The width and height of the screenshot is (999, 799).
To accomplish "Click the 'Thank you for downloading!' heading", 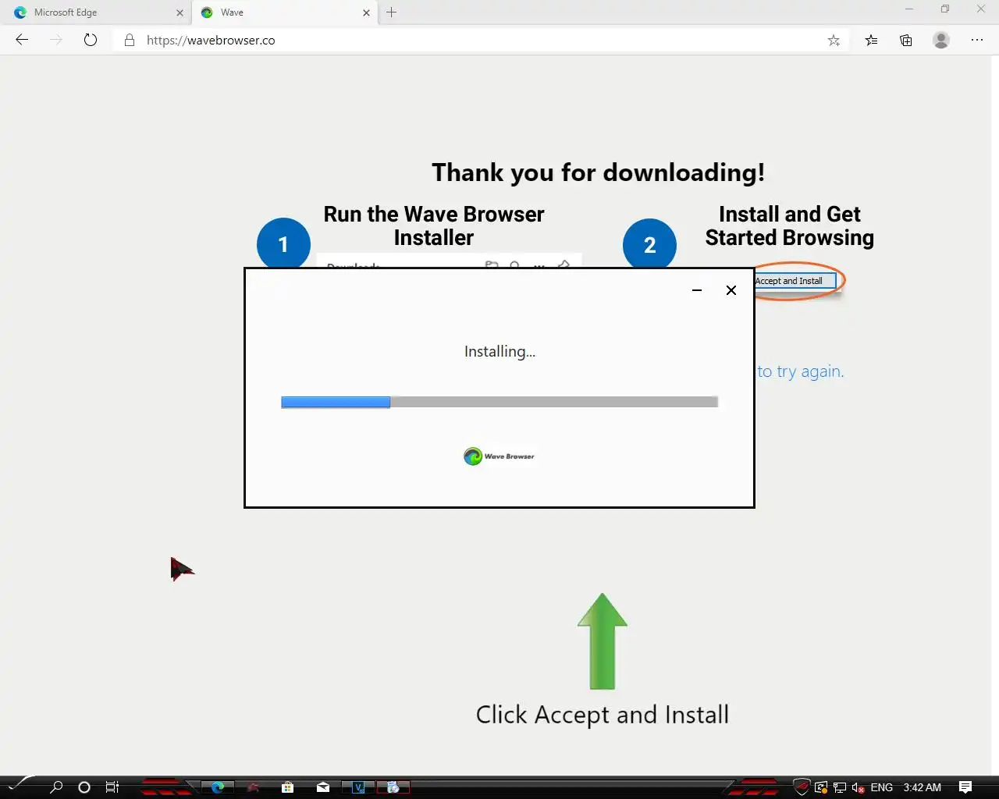I will click(x=599, y=172).
